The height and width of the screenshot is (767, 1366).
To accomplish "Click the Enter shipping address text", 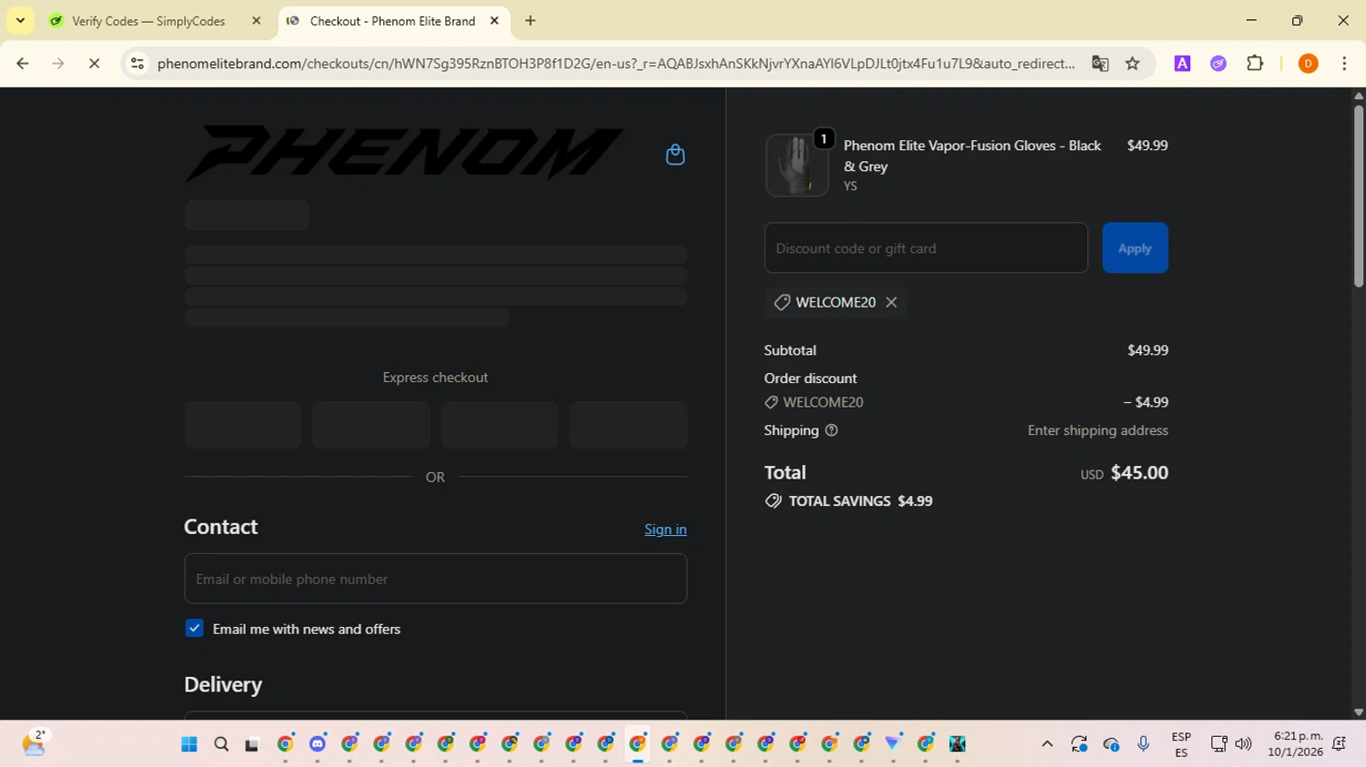I will click(x=1097, y=430).
